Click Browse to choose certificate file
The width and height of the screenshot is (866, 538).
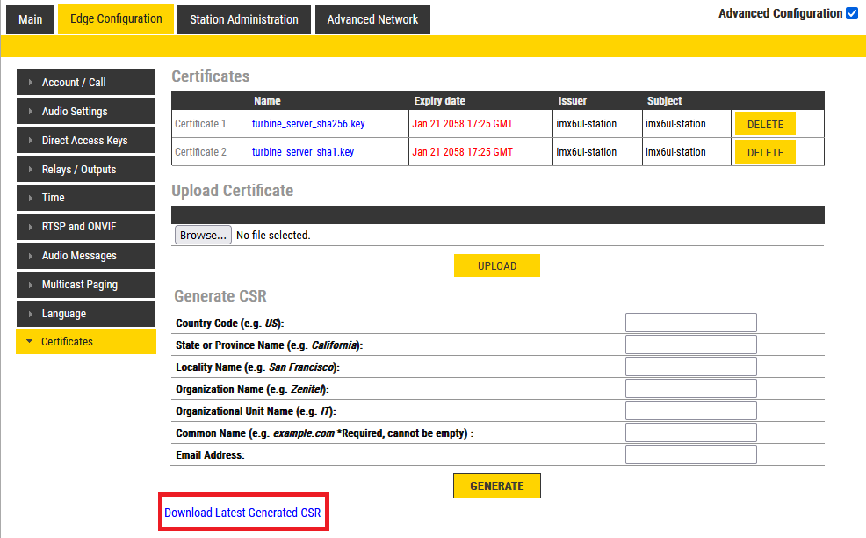tap(203, 236)
